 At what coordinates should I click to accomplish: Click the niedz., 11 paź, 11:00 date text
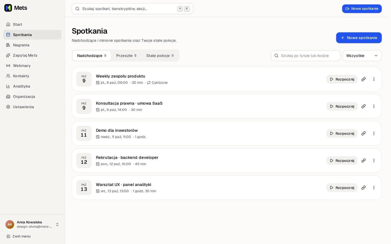pyautogui.click(x=116, y=137)
